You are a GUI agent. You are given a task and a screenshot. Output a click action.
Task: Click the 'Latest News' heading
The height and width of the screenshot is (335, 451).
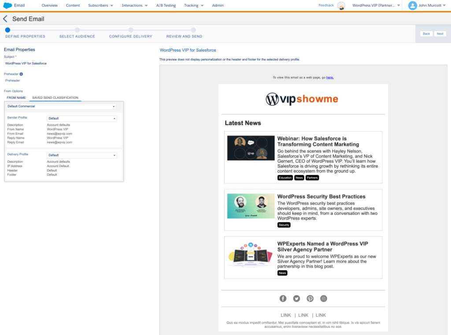click(x=243, y=123)
